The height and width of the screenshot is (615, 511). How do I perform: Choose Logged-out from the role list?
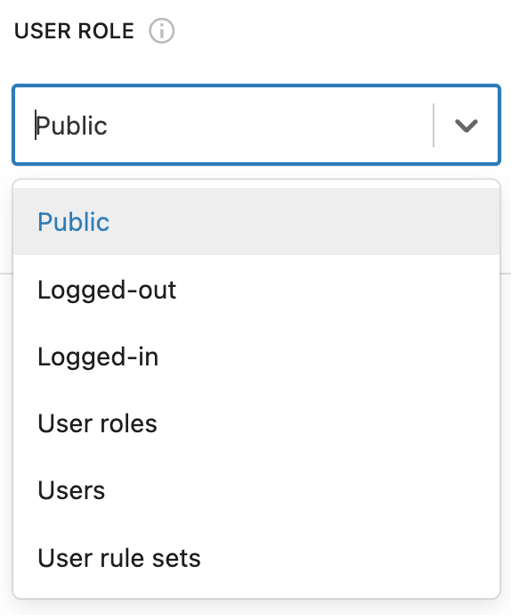256,290
